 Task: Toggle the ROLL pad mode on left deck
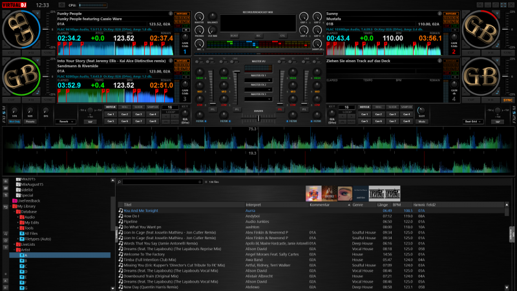click(x=125, y=107)
